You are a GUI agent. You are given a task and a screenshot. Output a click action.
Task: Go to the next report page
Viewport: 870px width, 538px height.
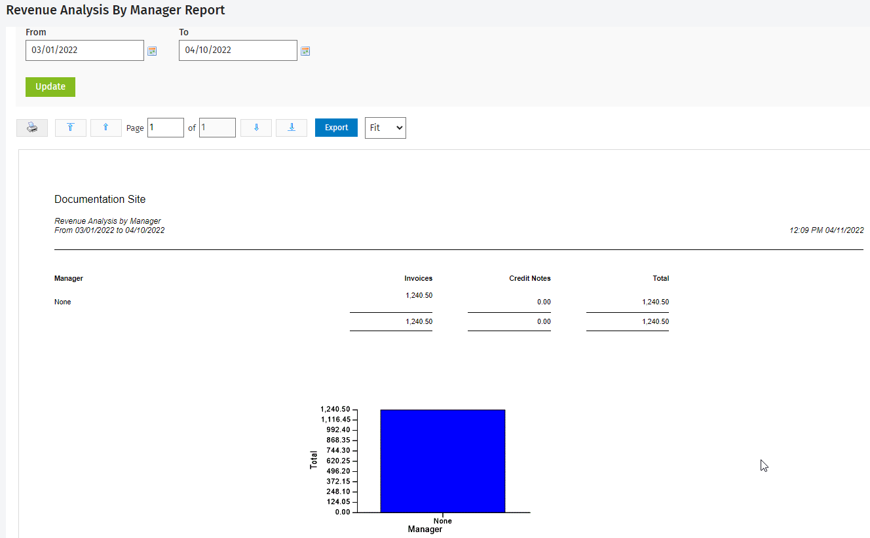(x=256, y=128)
